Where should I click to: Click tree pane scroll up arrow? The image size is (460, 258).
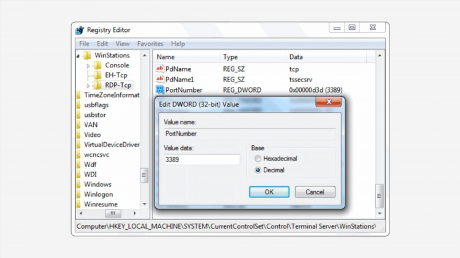click(145, 55)
